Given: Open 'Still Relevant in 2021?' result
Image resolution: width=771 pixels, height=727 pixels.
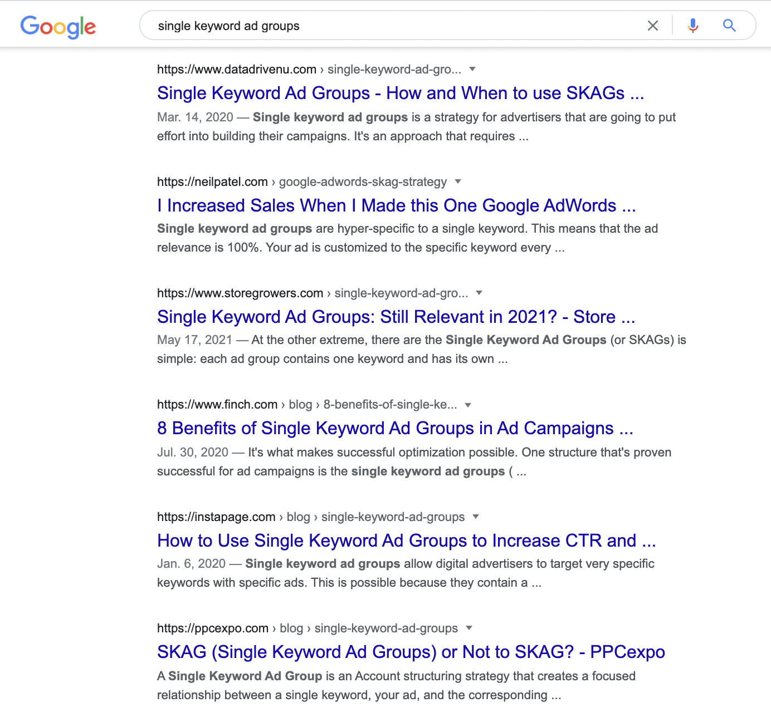Looking at the screenshot, I should pyautogui.click(x=396, y=317).
